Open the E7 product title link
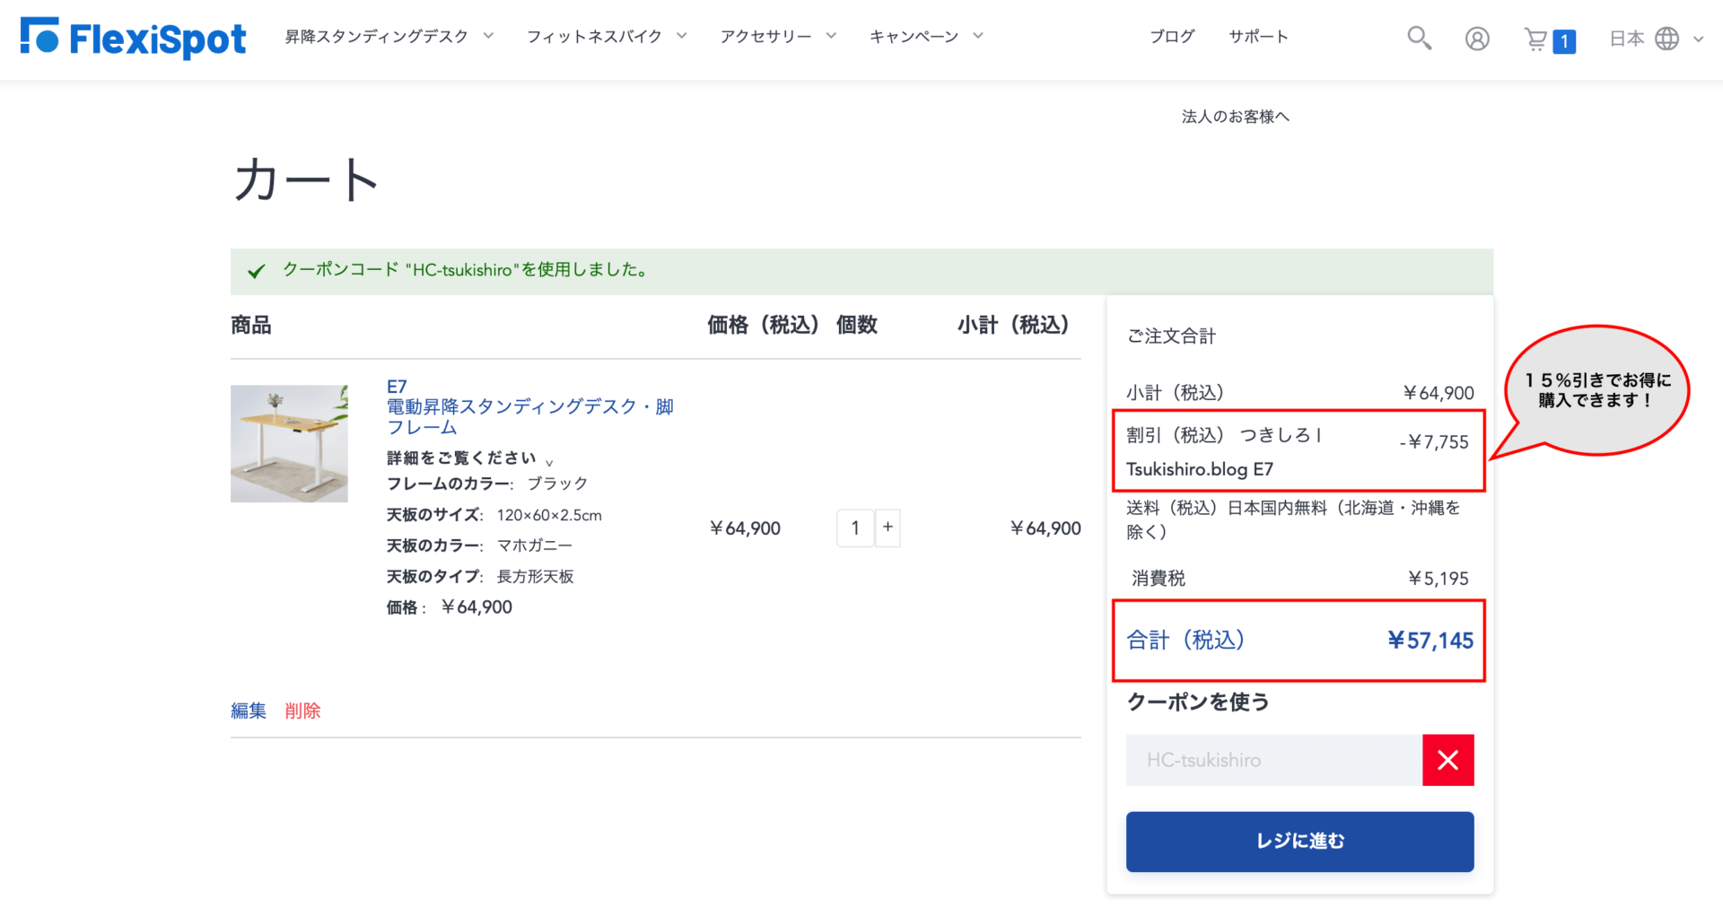 coord(529,406)
